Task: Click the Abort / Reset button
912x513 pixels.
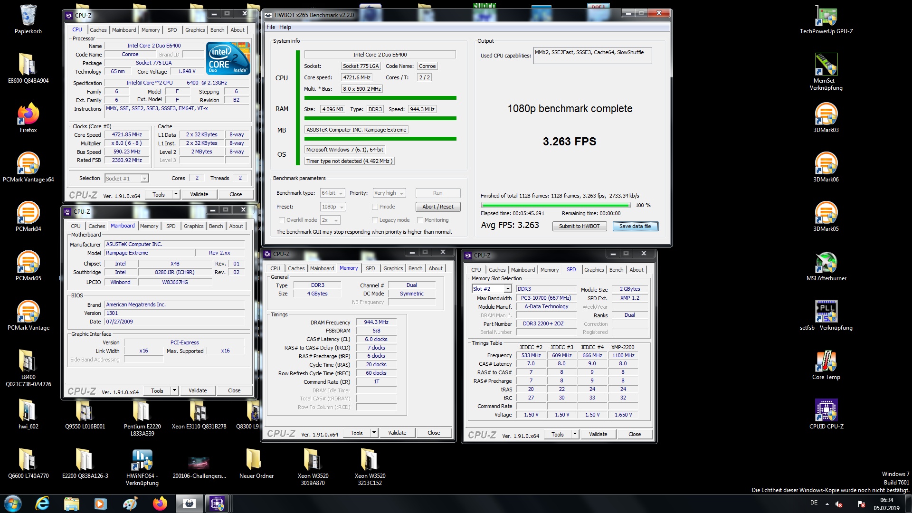Action: point(438,207)
